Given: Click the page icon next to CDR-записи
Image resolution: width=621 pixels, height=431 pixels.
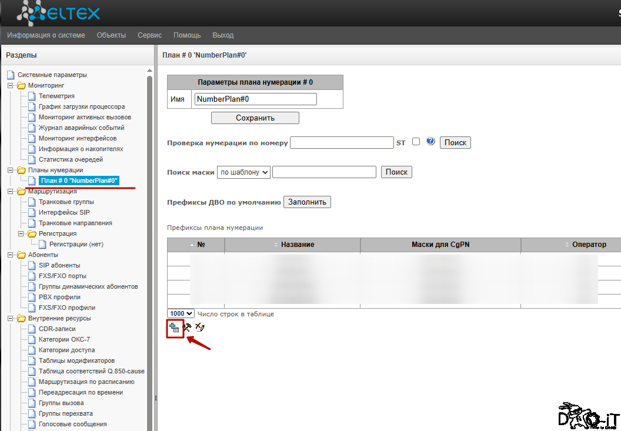Looking at the screenshot, I should 32,329.
